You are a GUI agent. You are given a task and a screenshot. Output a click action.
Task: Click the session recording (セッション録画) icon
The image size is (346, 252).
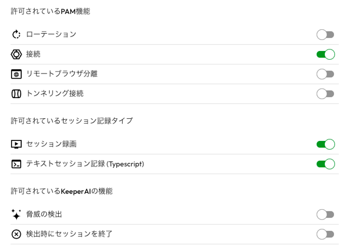tap(16, 144)
